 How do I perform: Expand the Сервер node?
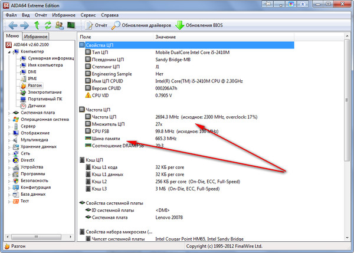tap(9, 127)
